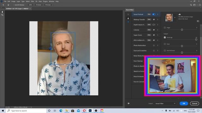Screen dimensions: 202x113
Task: Open Cortana circle icon on taskbar
Action: tap(49, 110)
